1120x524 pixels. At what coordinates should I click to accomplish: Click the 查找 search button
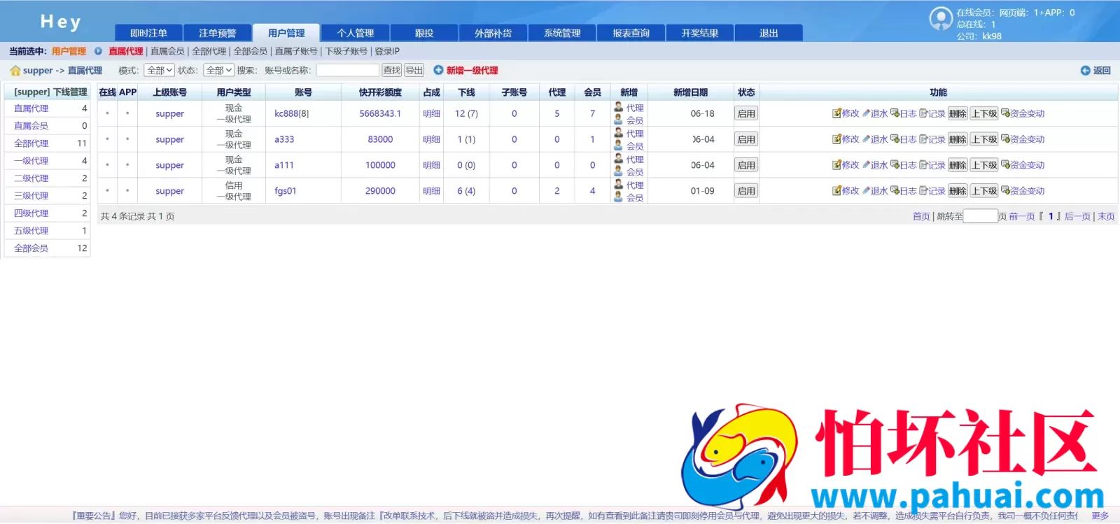392,70
